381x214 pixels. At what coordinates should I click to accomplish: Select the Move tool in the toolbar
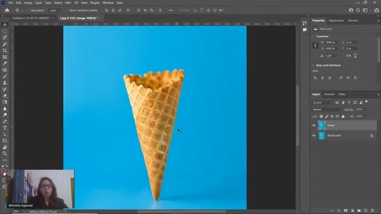[x=5, y=25]
